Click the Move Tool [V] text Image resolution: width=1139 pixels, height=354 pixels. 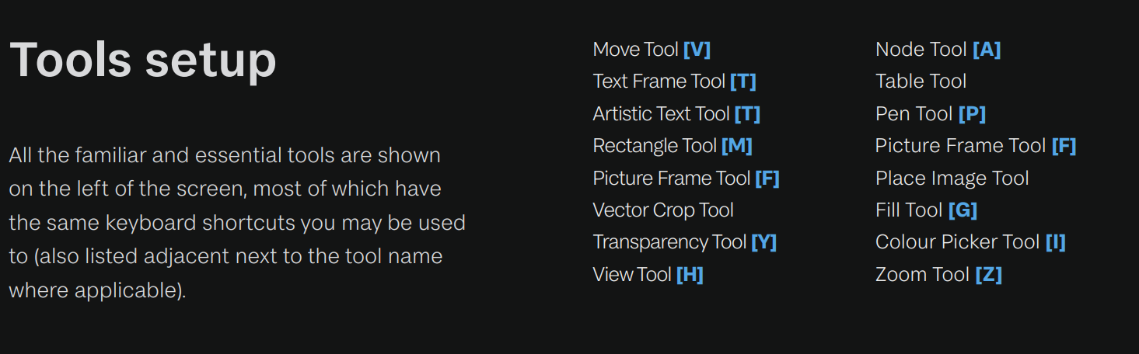[x=652, y=50]
